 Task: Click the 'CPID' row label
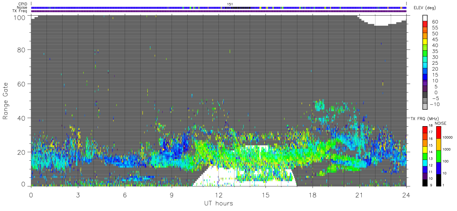[23, 4]
